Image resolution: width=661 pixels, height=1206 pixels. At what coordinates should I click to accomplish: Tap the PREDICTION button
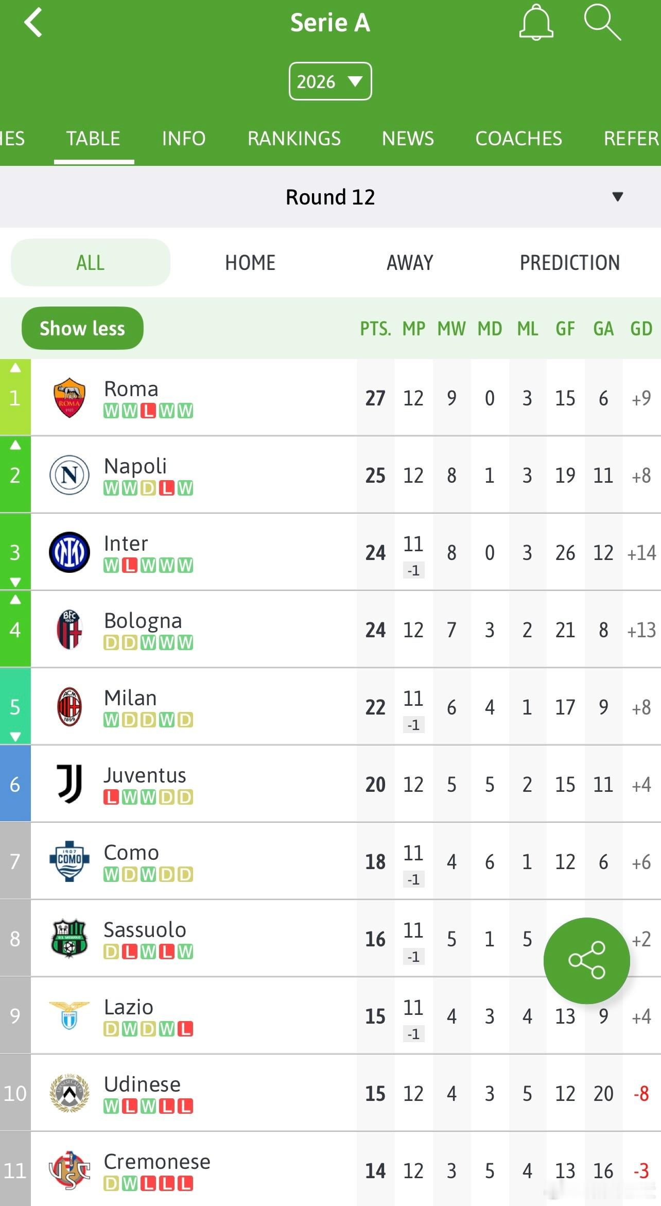(569, 263)
